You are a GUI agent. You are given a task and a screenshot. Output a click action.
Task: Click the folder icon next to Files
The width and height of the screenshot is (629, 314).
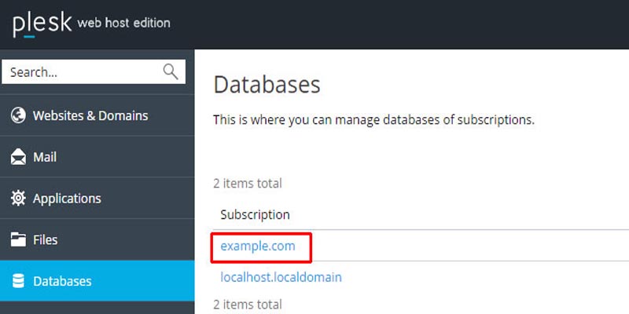pos(18,239)
